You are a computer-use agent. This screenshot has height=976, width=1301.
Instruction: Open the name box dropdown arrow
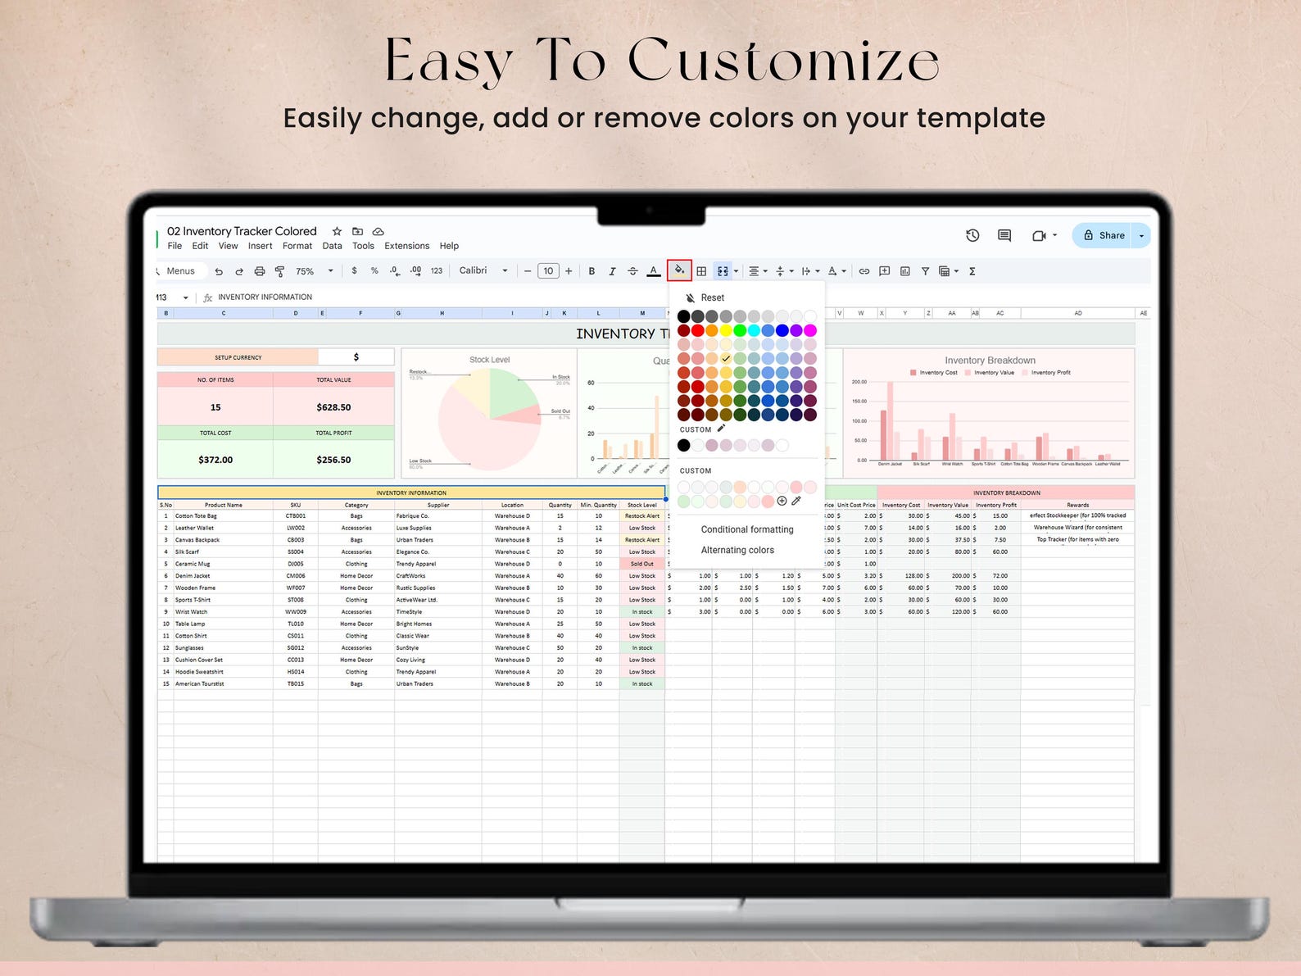(x=186, y=297)
